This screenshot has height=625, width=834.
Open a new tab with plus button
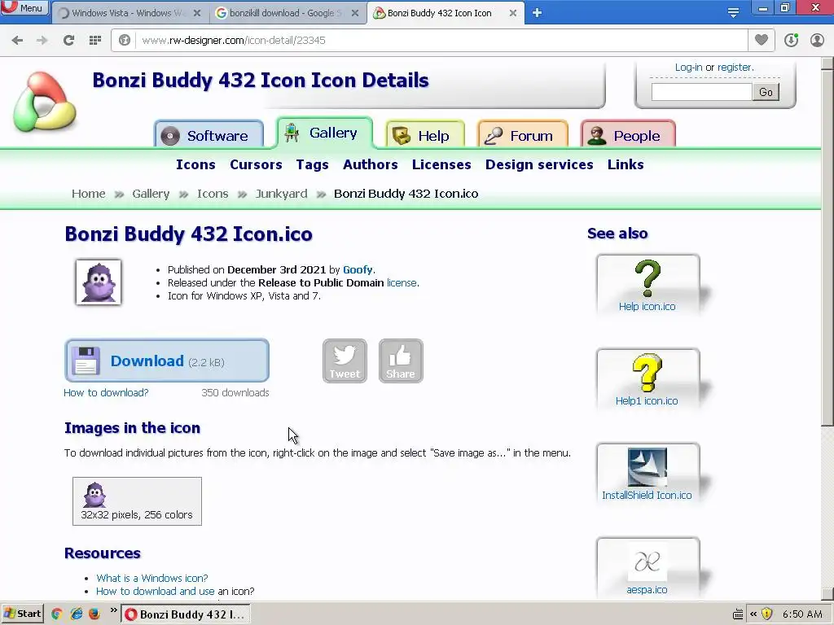(x=537, y=13)
